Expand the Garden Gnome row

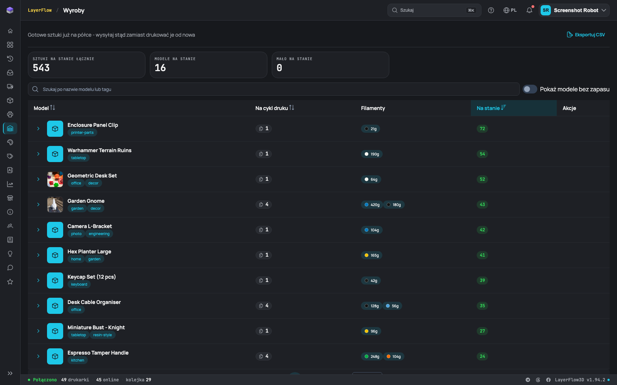coord(38,205)
